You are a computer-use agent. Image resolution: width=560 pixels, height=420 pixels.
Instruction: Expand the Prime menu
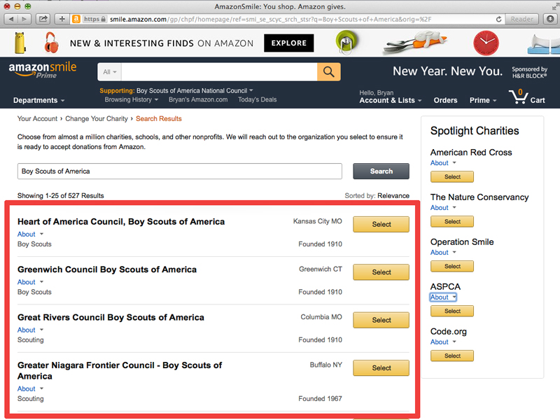click(x=483, y=100)
